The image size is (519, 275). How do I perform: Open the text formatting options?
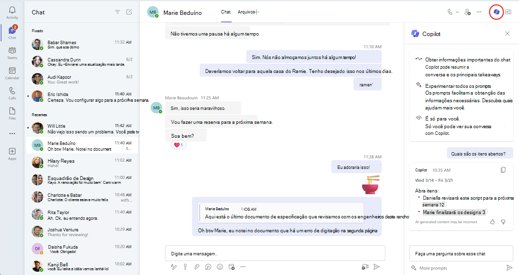173,267
